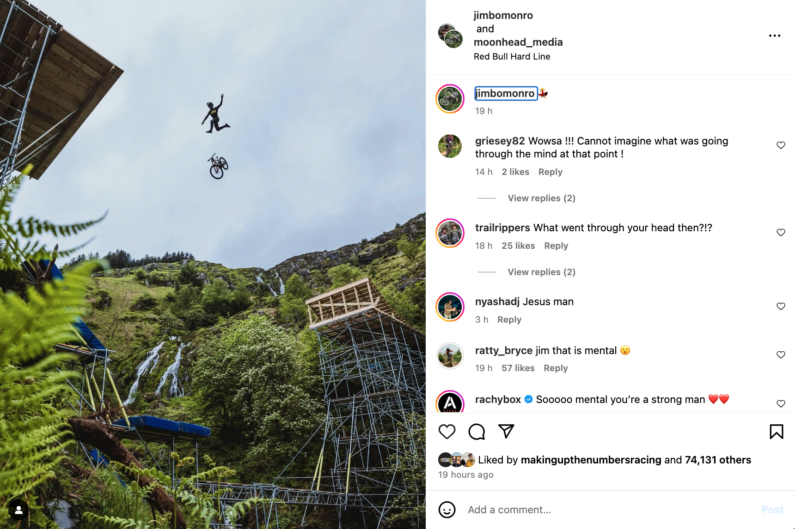Screen dimensions: 795x529
Task: Open the Red Bull Hard Line location
Action: (512, 56)
